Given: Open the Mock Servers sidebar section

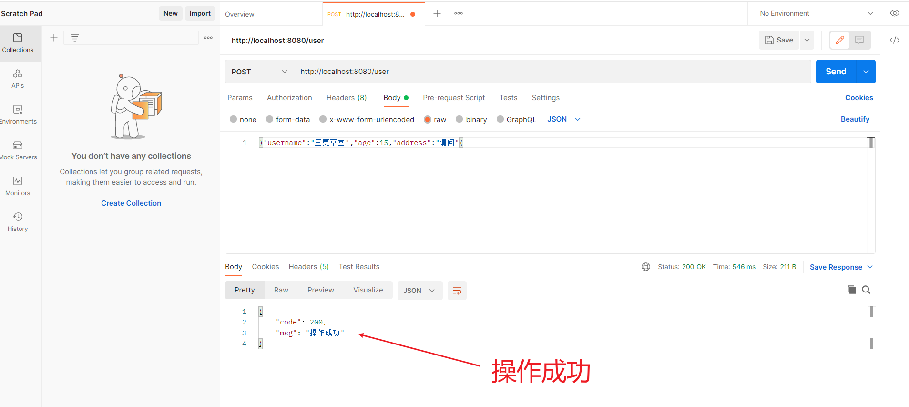Looking at the screenshot, I should click(18, 150).
